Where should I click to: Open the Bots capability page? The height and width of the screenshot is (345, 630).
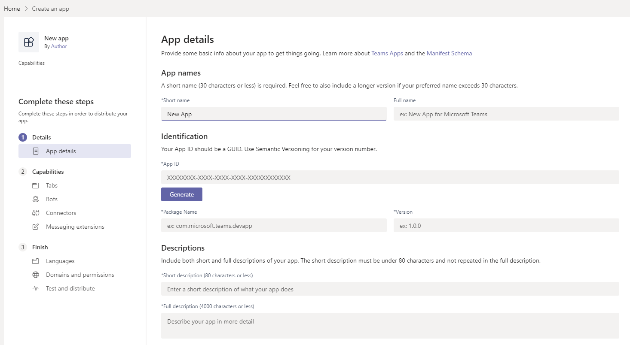(52, 199)
